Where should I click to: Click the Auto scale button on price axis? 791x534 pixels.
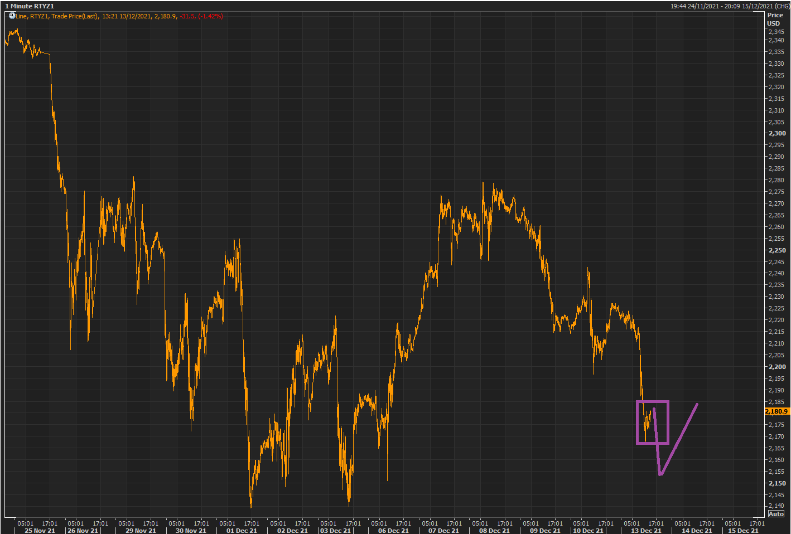pos(776,514)
